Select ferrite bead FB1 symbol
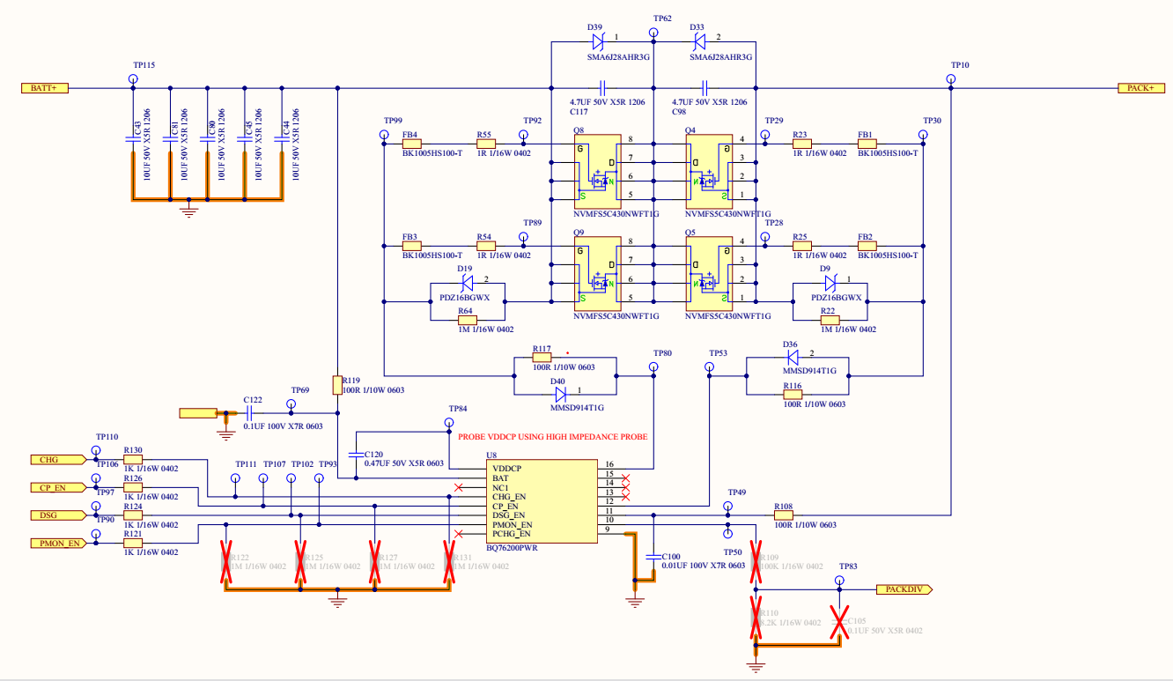This screenshot has width=1173, height=681. coord(867,144)
